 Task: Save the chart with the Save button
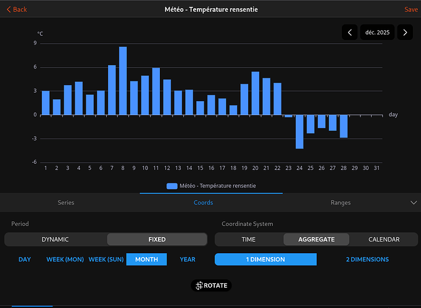[x=411, y=9]
